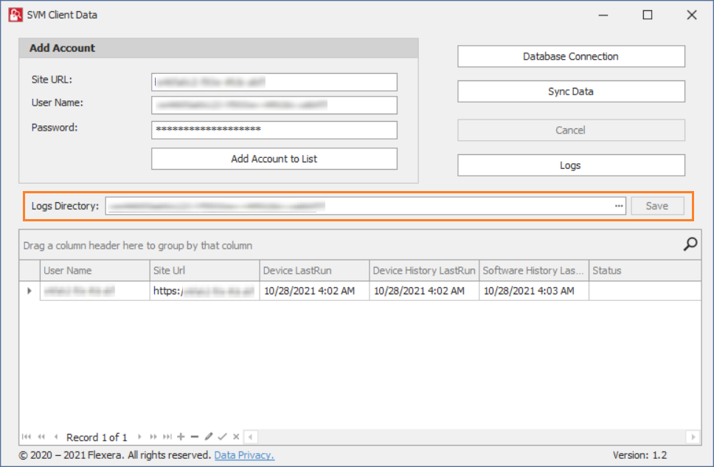
Task: Go to next record arrow
Action: click(139, 437)
